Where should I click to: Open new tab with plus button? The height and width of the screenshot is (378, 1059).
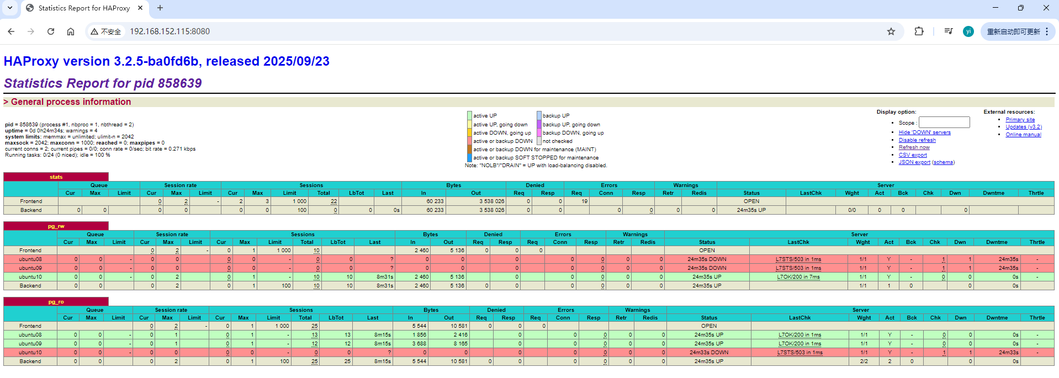pos(160,8)
